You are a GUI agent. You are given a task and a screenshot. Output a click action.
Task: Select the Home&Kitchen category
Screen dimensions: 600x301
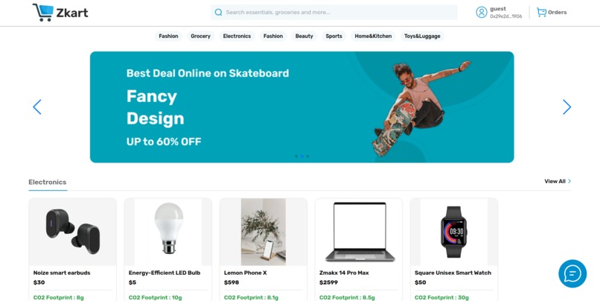pyautogui.click(x=373, y=36)
